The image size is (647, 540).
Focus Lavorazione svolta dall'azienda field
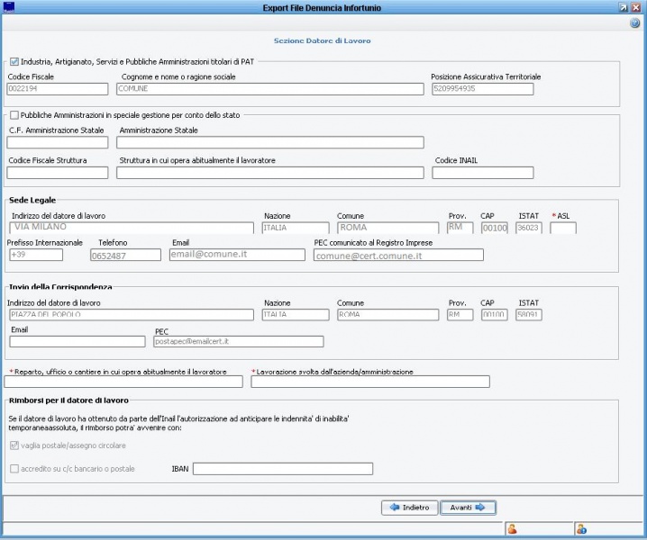point(370,382)
